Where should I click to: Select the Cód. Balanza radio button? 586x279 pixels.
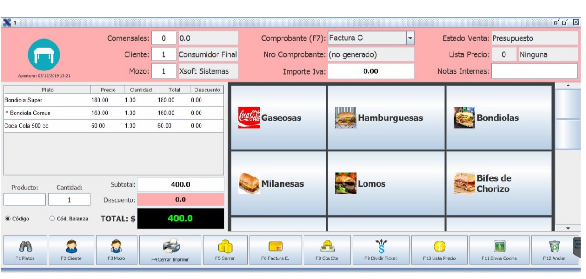52,219
